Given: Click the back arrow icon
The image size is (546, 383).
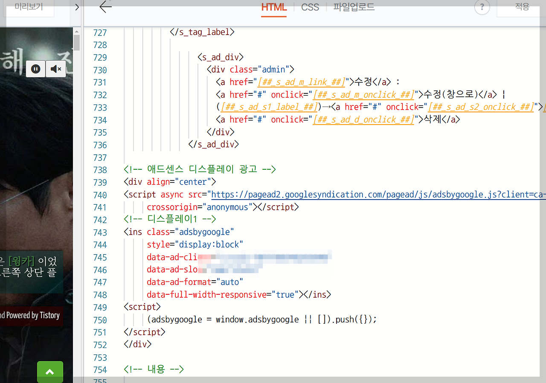Looking at the screenshot, I should pyautogui.click(x=105, y=7).
